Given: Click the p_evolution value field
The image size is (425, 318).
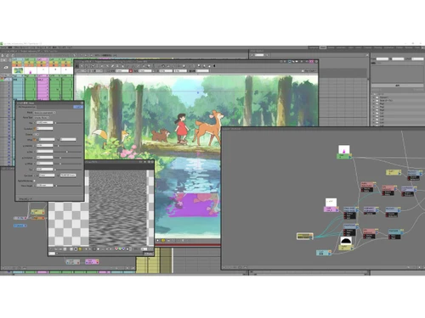Looking at the screenshot, I should coord(45,158).
